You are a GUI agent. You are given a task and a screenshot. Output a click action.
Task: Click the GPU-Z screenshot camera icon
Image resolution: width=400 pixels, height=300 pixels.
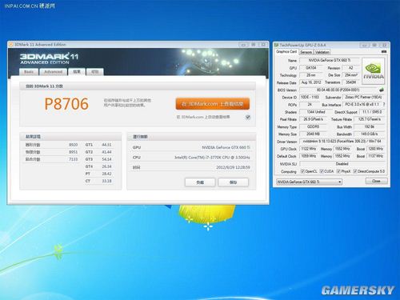pyautogui.click(x=384, y=51)
